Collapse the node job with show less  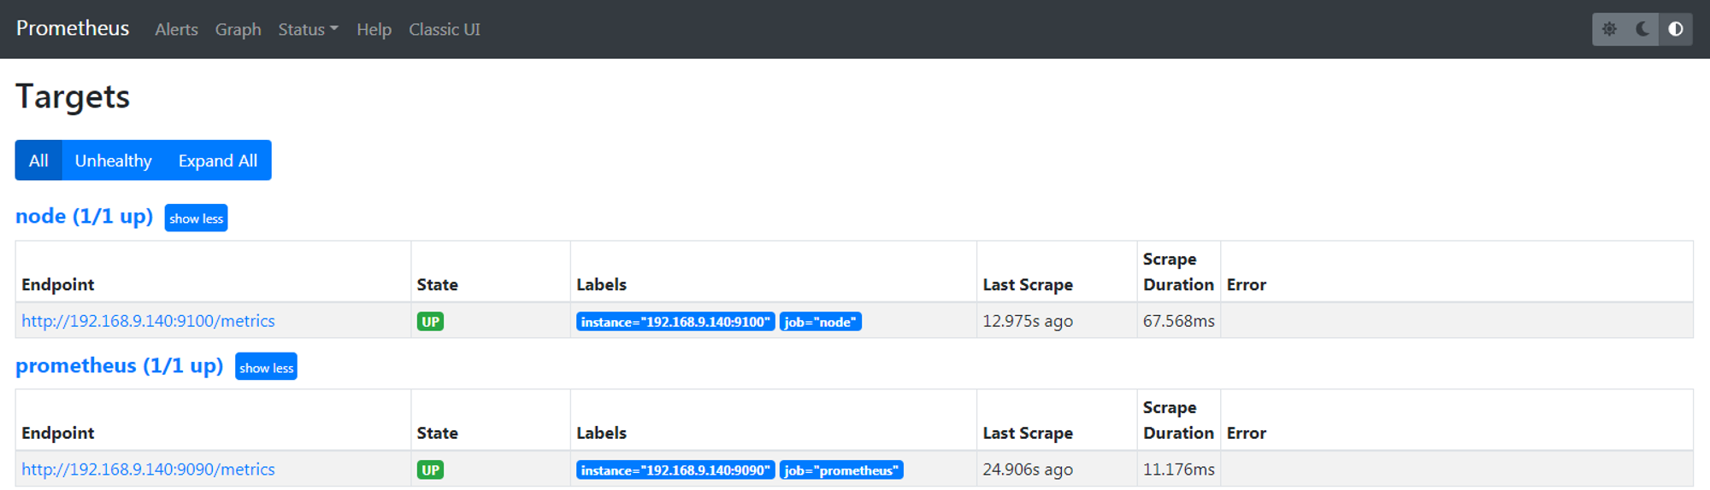point(196,218)
